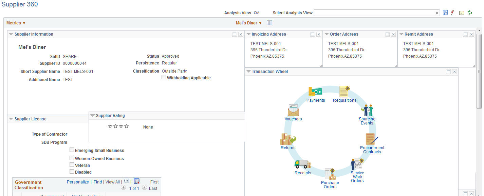
Task: Check the Withholding Applicable checkbox
Action: [164, 77]
